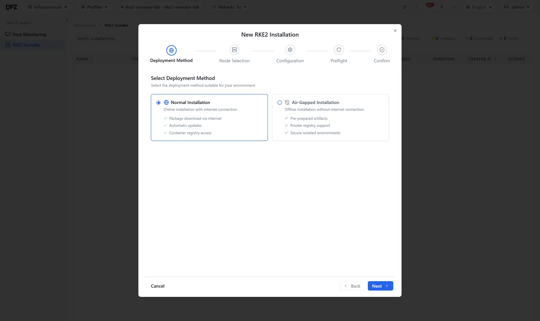Filter by Installing status count
Image resolution: width=540 pixels, height=321 pixels.
tap(443, 39)
